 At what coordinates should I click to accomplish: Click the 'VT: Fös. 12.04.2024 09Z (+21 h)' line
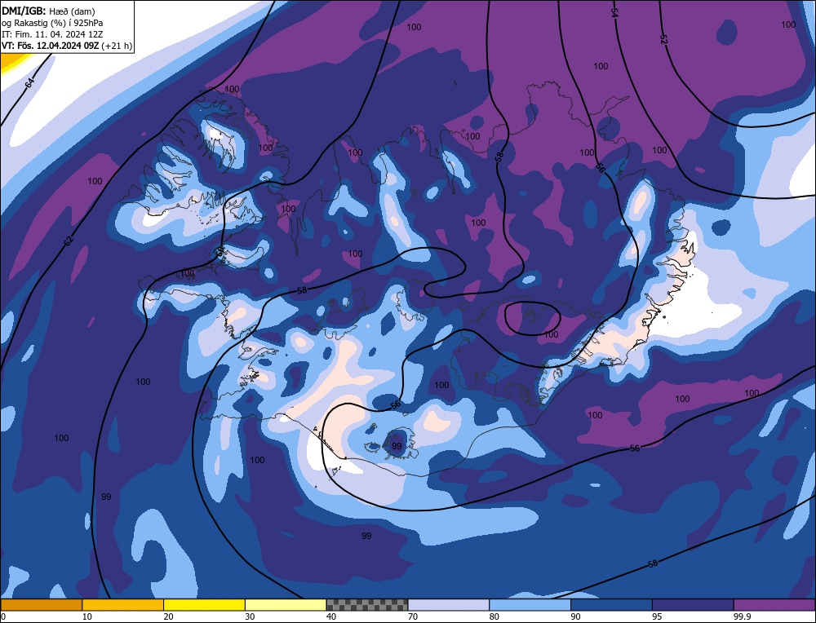(x=67, y=46)
